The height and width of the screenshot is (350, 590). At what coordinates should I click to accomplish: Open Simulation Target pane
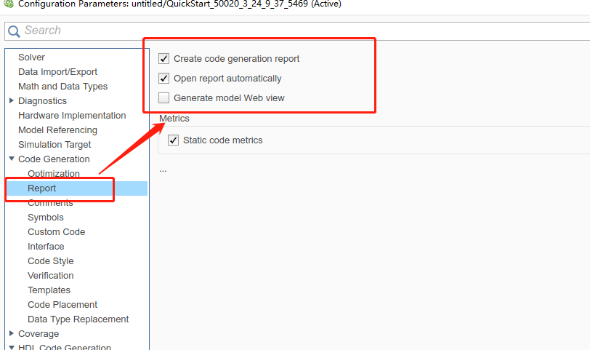coord(54,145)
